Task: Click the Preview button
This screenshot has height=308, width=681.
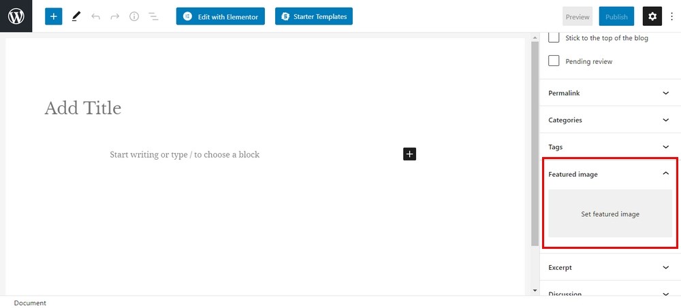Action: coord(577,16)
